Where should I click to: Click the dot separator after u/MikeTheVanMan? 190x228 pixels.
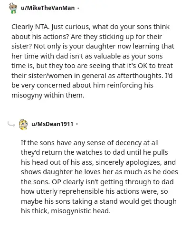tap(78, 8)
